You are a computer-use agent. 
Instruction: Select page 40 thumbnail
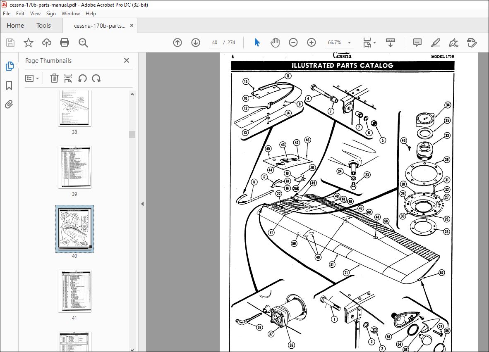(74, 229)
